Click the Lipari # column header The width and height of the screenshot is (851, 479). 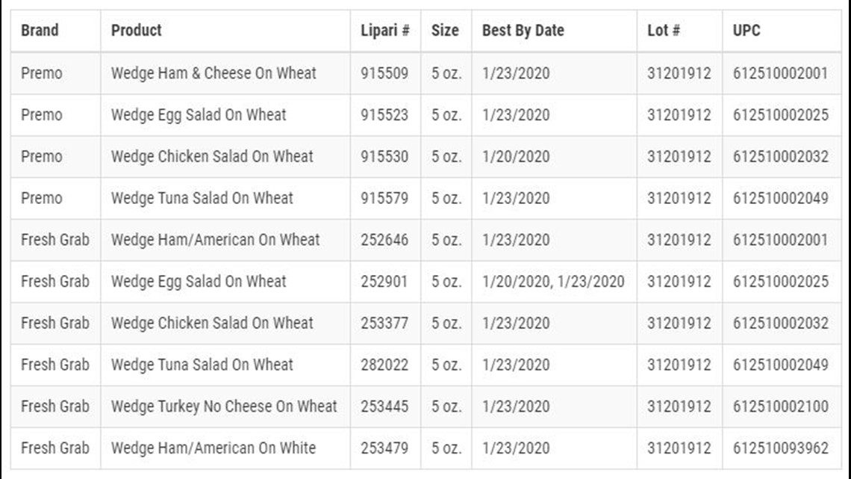[384, 31]
